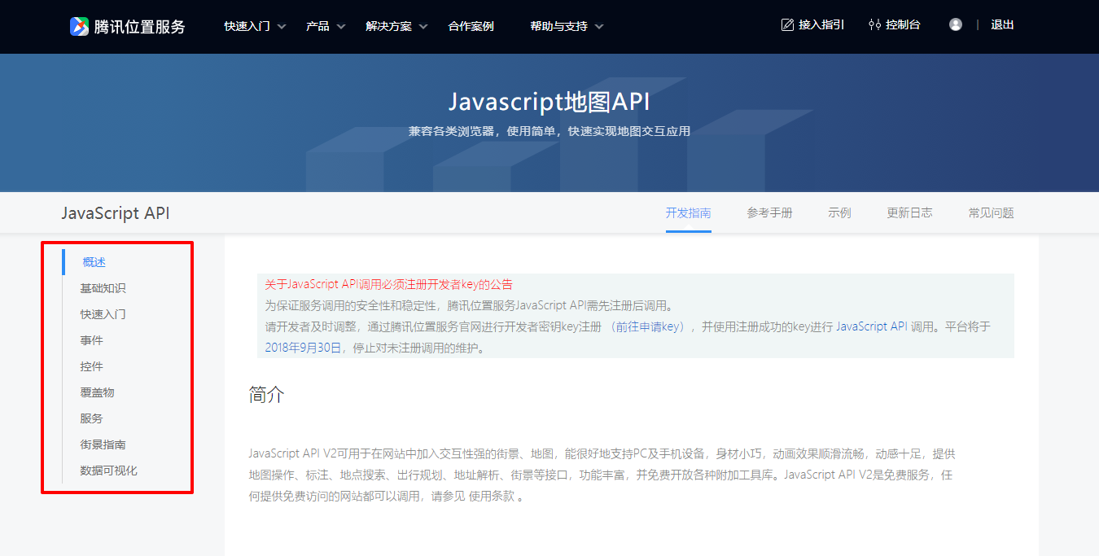
Task: Select 控件 in the sidebar
Action: (91, 366)
